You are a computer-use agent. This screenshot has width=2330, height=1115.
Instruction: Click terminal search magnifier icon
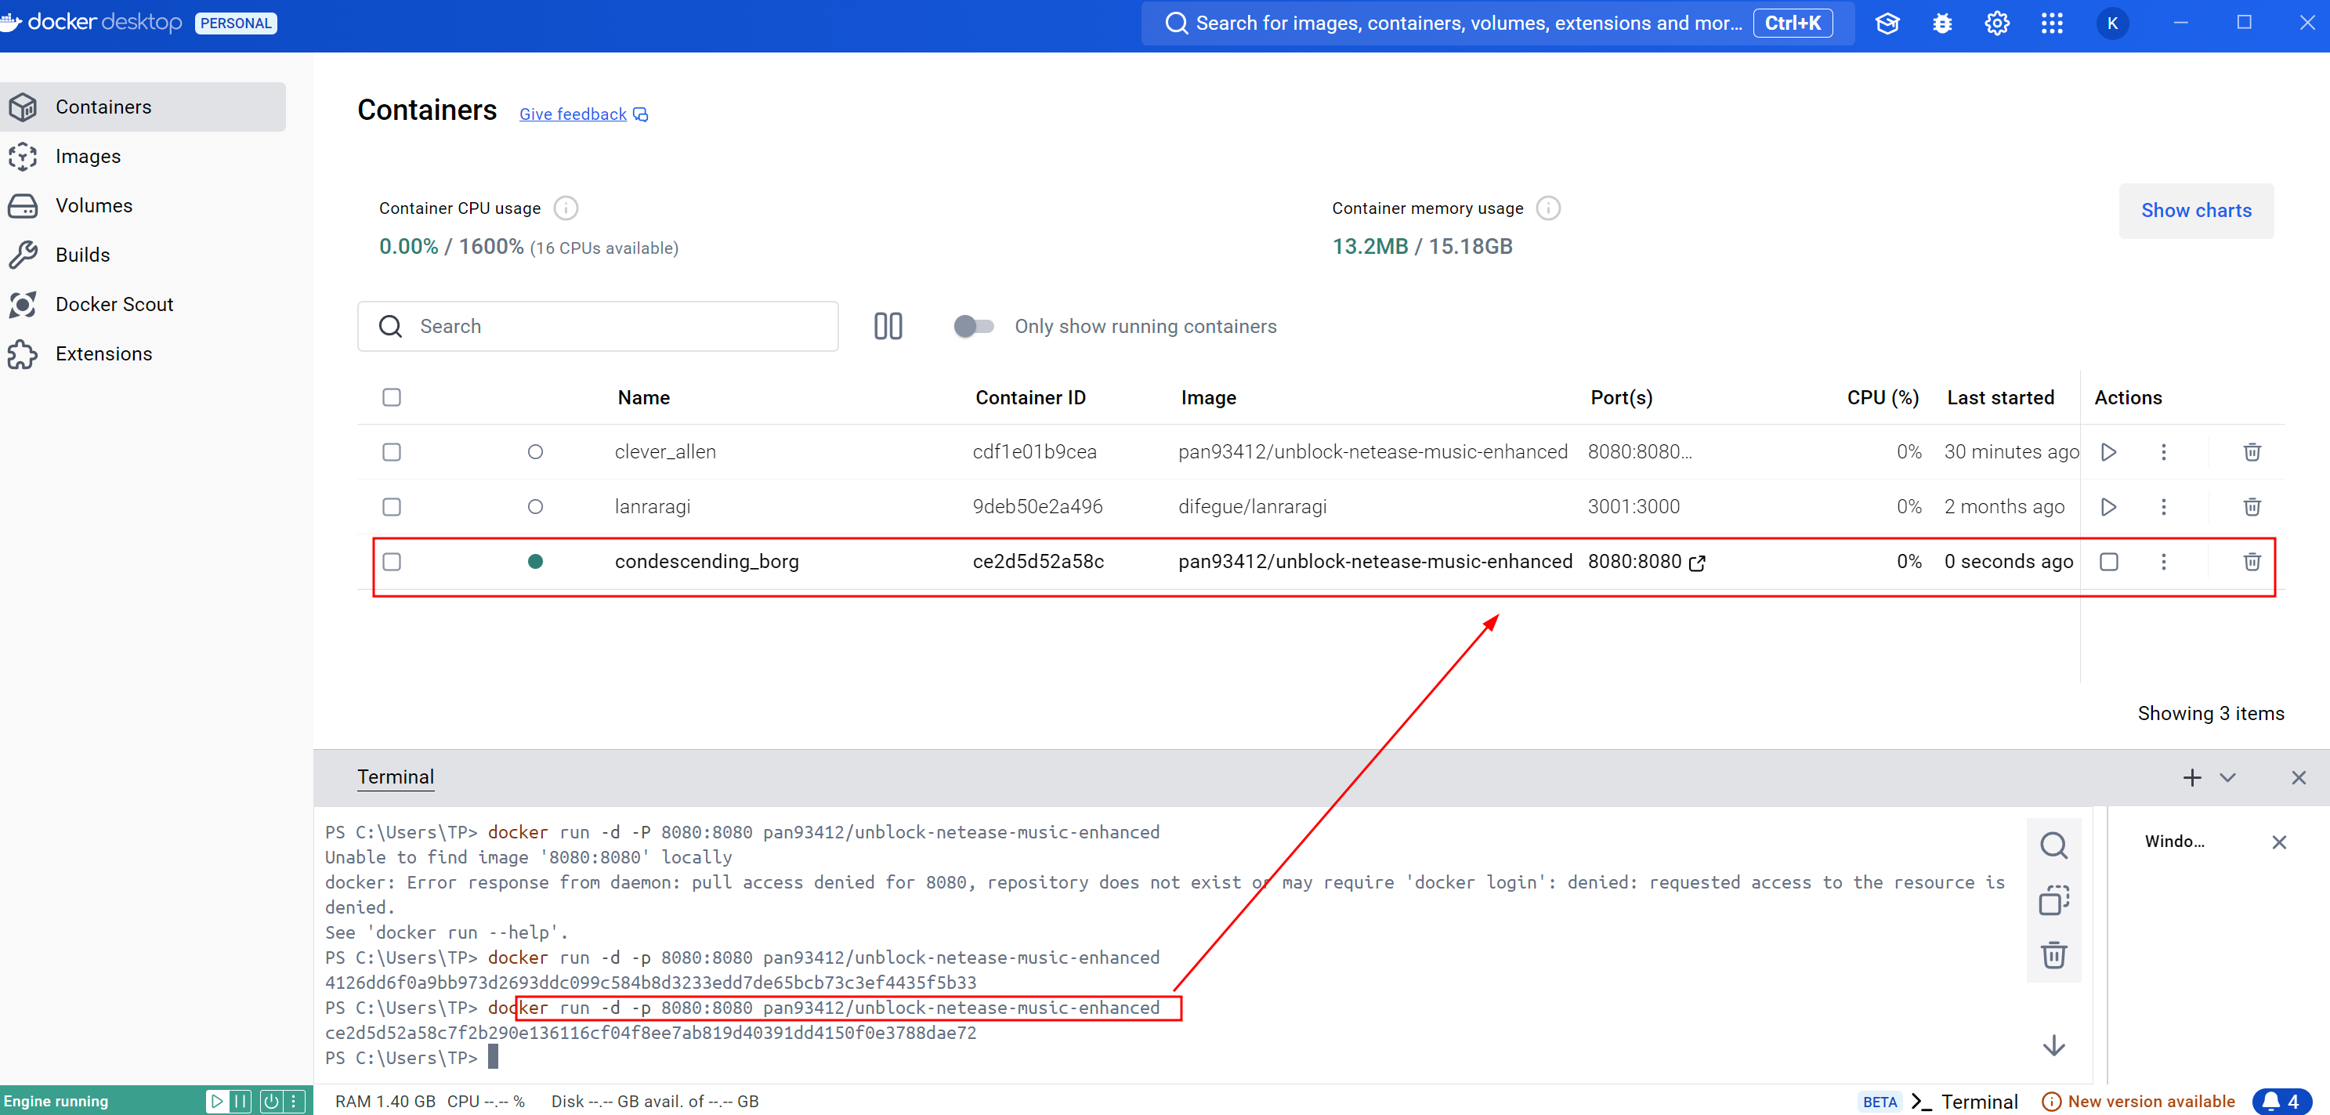2053,845
